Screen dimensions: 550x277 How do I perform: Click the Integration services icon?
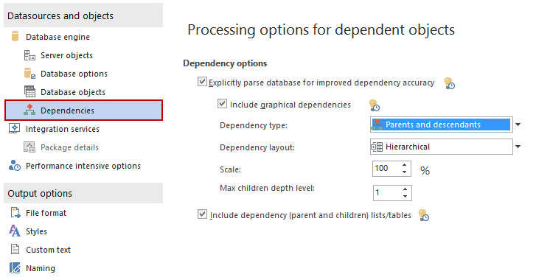pos(14,128)
